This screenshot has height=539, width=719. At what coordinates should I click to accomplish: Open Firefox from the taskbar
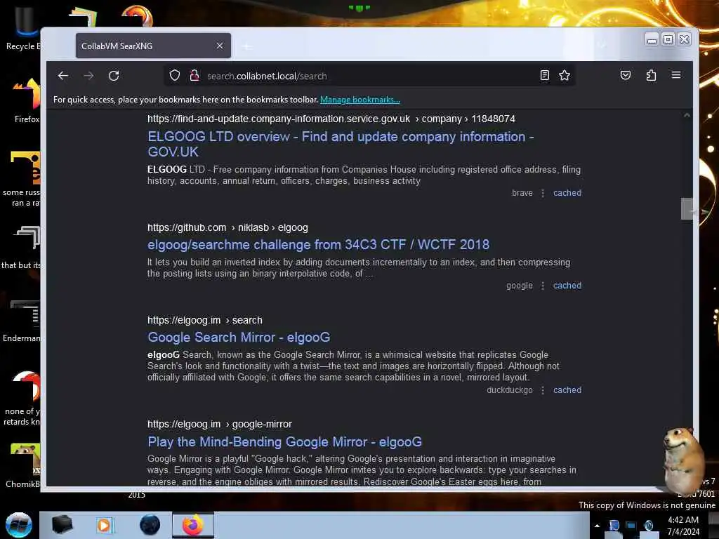click(x=193, y=525)
